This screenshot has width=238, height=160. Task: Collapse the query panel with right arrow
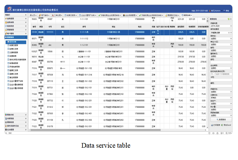(231, 19)
